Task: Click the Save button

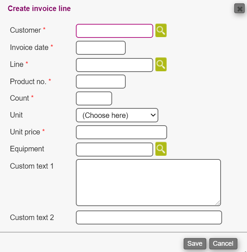Action: tap(195, 244)
